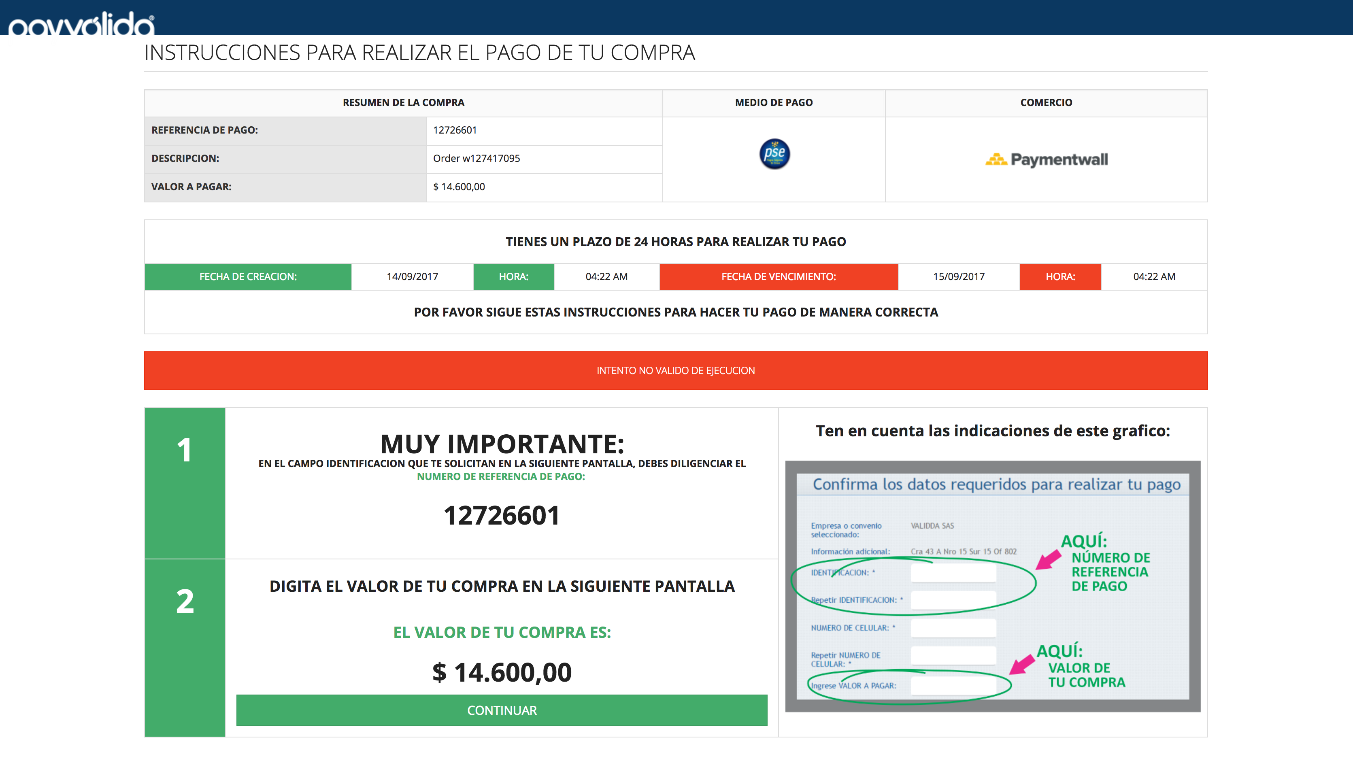Click the MUY IMPORTANTE: heading
Screen dimensions: 1353x765
pyautogui.click(x=502, y=444)
